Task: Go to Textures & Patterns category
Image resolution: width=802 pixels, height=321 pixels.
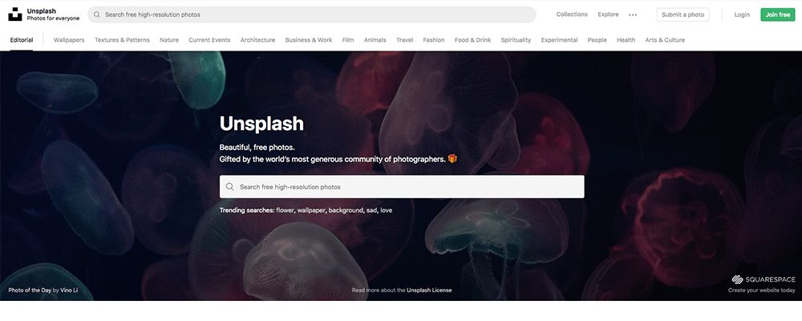Action: pos(122,40)
